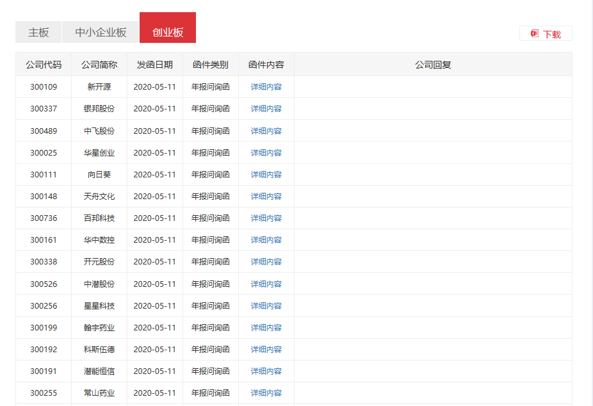Select company code 300526
This screenshot has width=593, height=406.
[44, 284]
